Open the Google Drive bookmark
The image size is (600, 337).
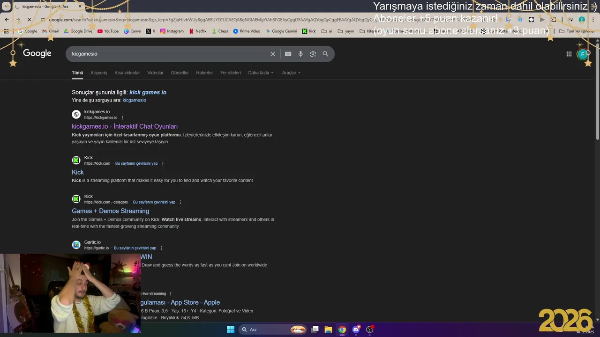78,31
